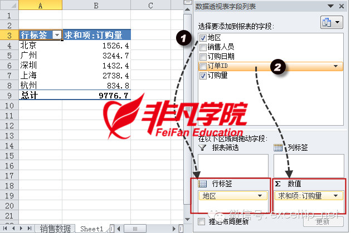
Task: Close the PivotTable field list pane
Action: (x=342, y=6)
